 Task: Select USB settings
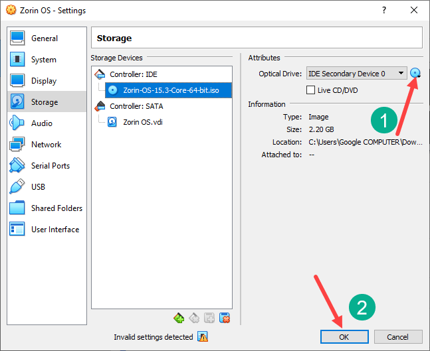47,186
